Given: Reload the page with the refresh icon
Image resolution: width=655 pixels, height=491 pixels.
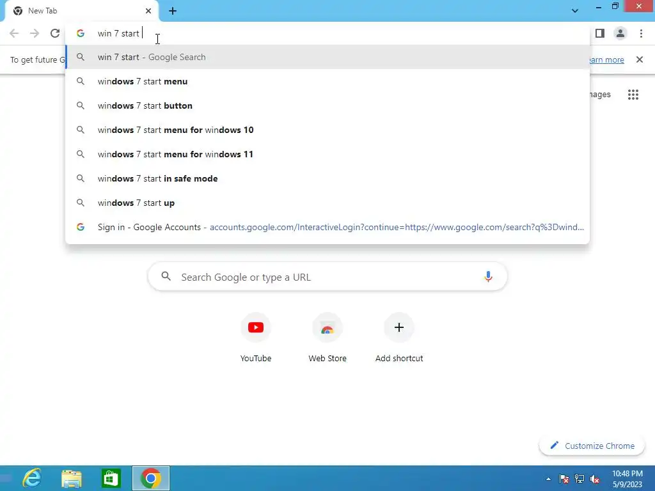Looking at the screenshot, I should click(x=55, y=33).
